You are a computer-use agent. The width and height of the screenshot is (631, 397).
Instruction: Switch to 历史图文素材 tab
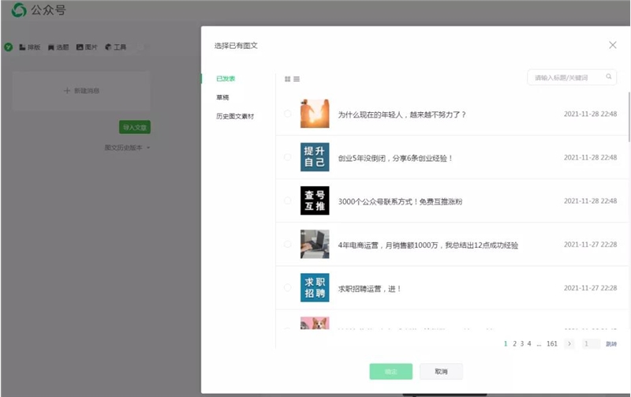point(235,116)
